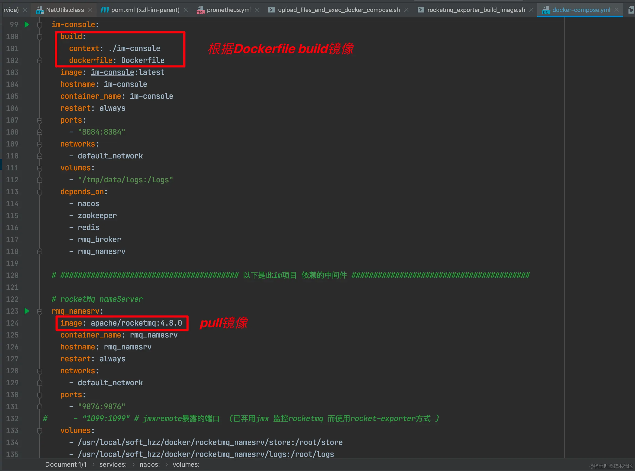Collapse the build block fold marker
The height and width of the screenshot is (471, 635).
tap(40, 37)
